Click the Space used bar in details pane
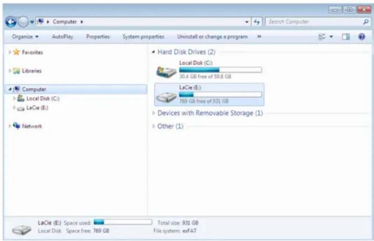This screenshot has height=241, width=374. point(123,222)
